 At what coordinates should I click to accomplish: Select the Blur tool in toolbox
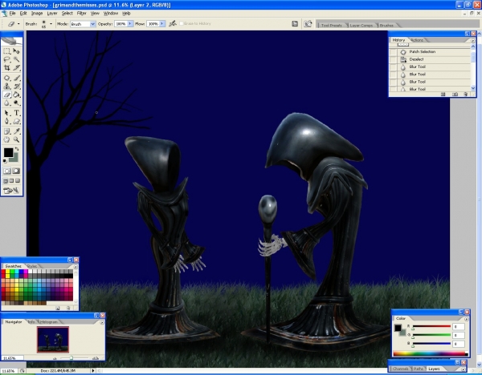coord(6,103)
